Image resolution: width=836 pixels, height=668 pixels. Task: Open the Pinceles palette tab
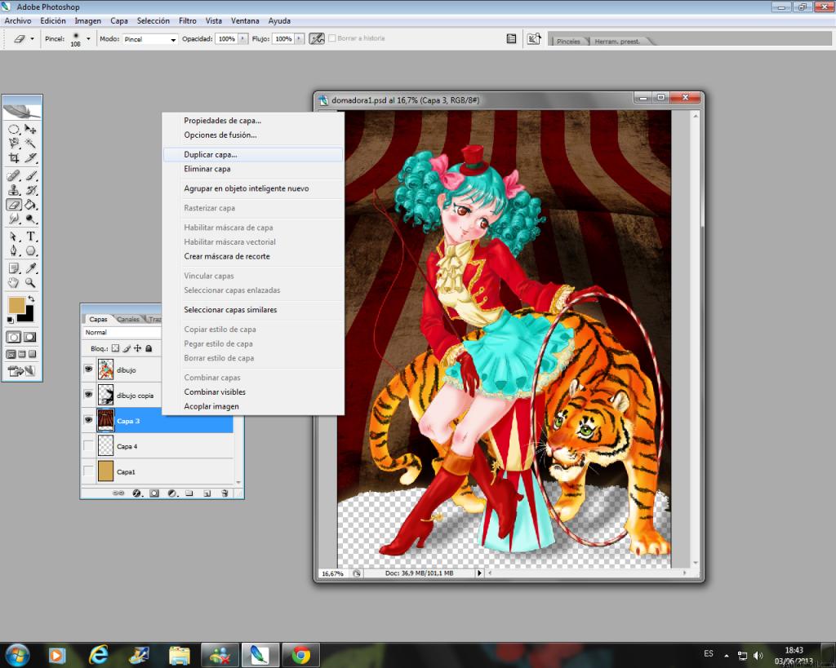(568, 41)
